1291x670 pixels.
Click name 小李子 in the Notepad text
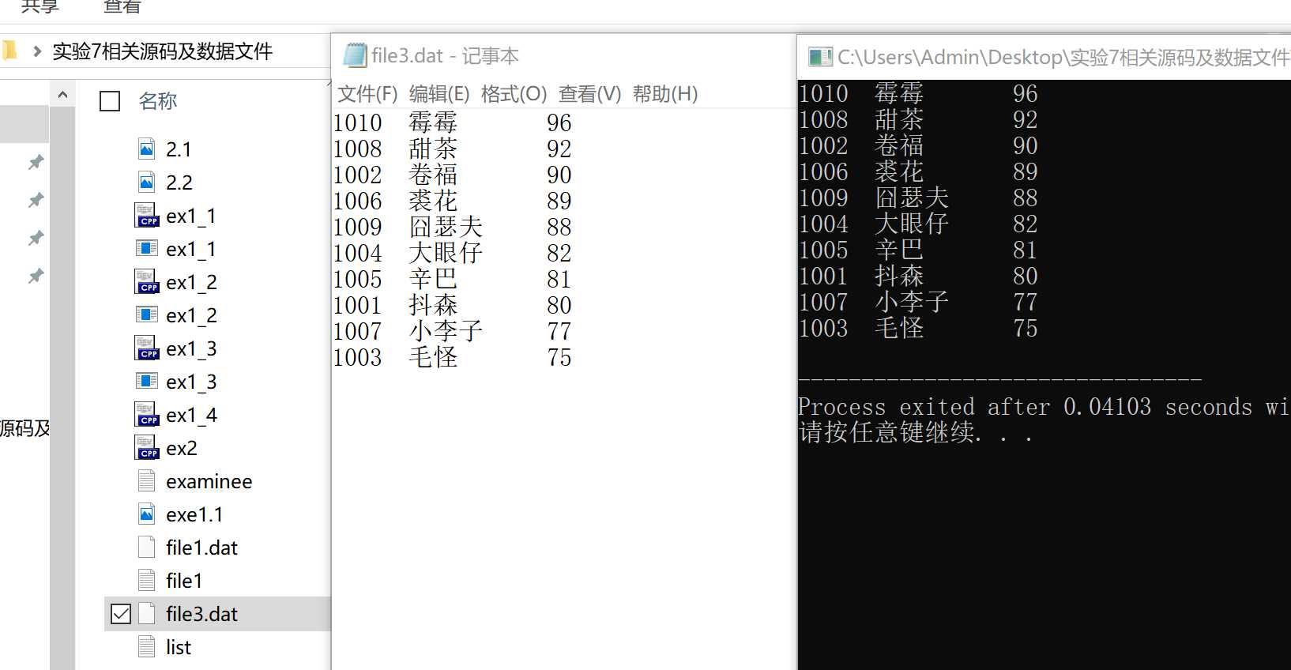click(446, 331)
